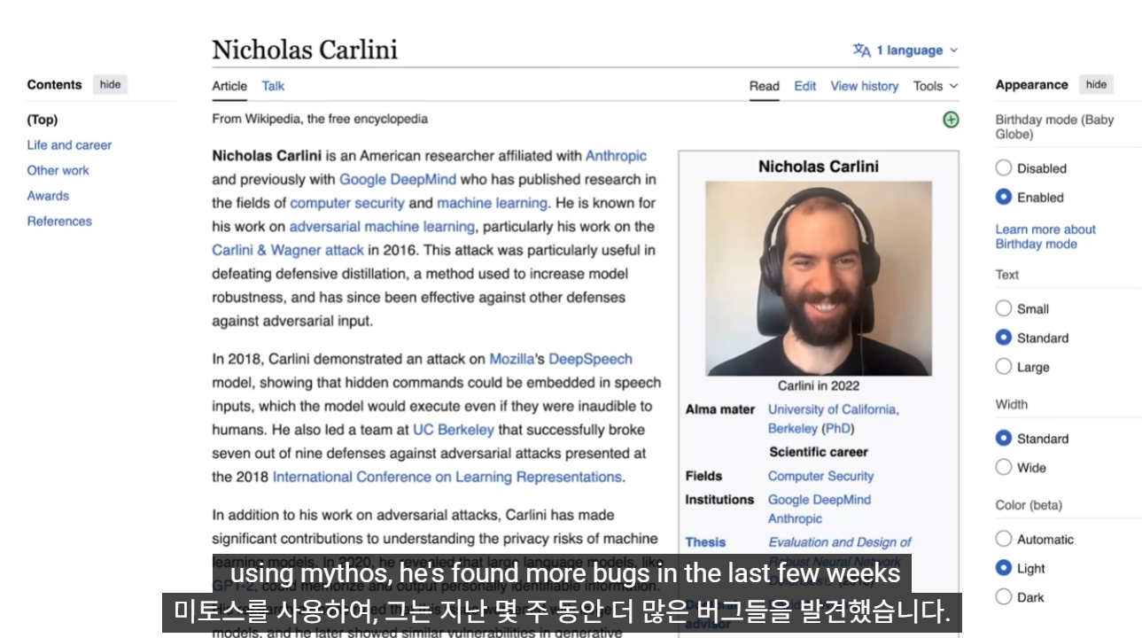Image resolution: width=1142 pixels, height=638 pixels.
Task: Set text size to Standard
Action: [1004, 338]
